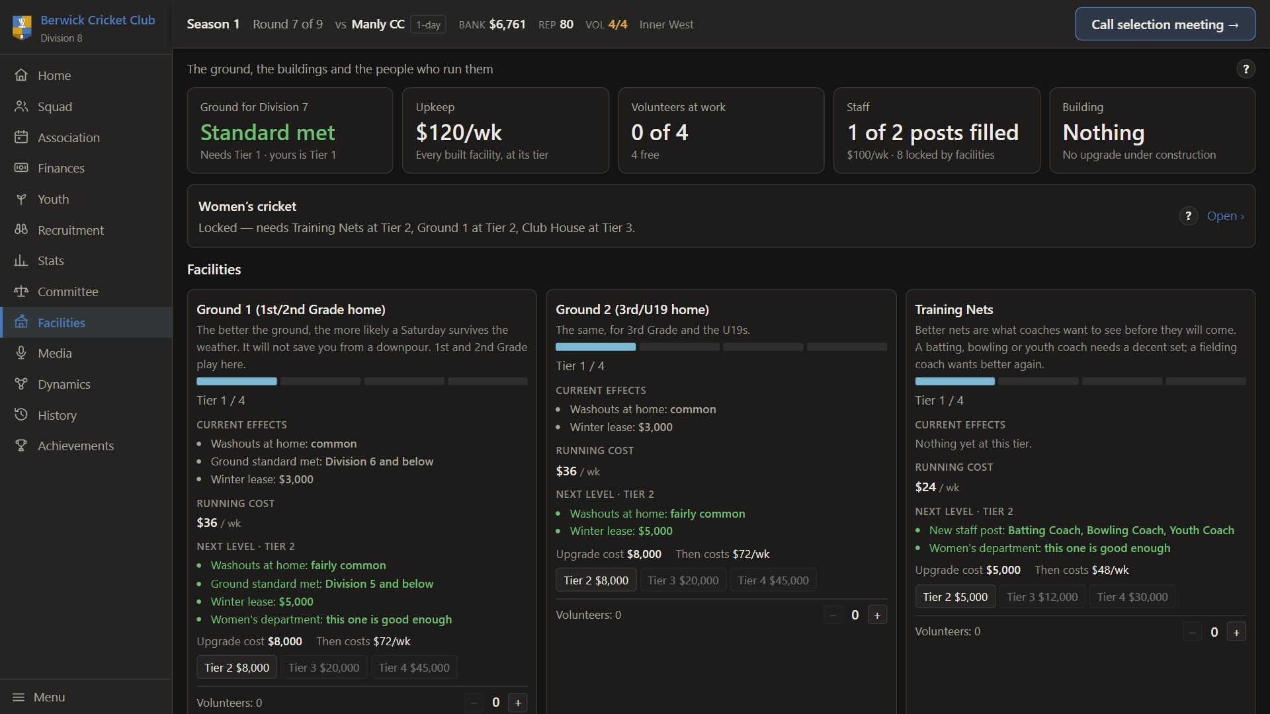Open help question mark at top right
The width and height of the screenshot is (1270, 714).
click(1246, 69)
